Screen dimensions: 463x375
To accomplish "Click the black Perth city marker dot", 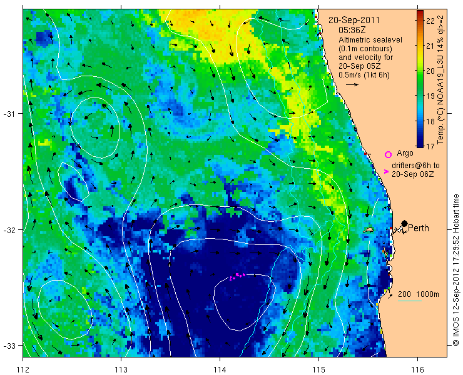I will point(405,224).
